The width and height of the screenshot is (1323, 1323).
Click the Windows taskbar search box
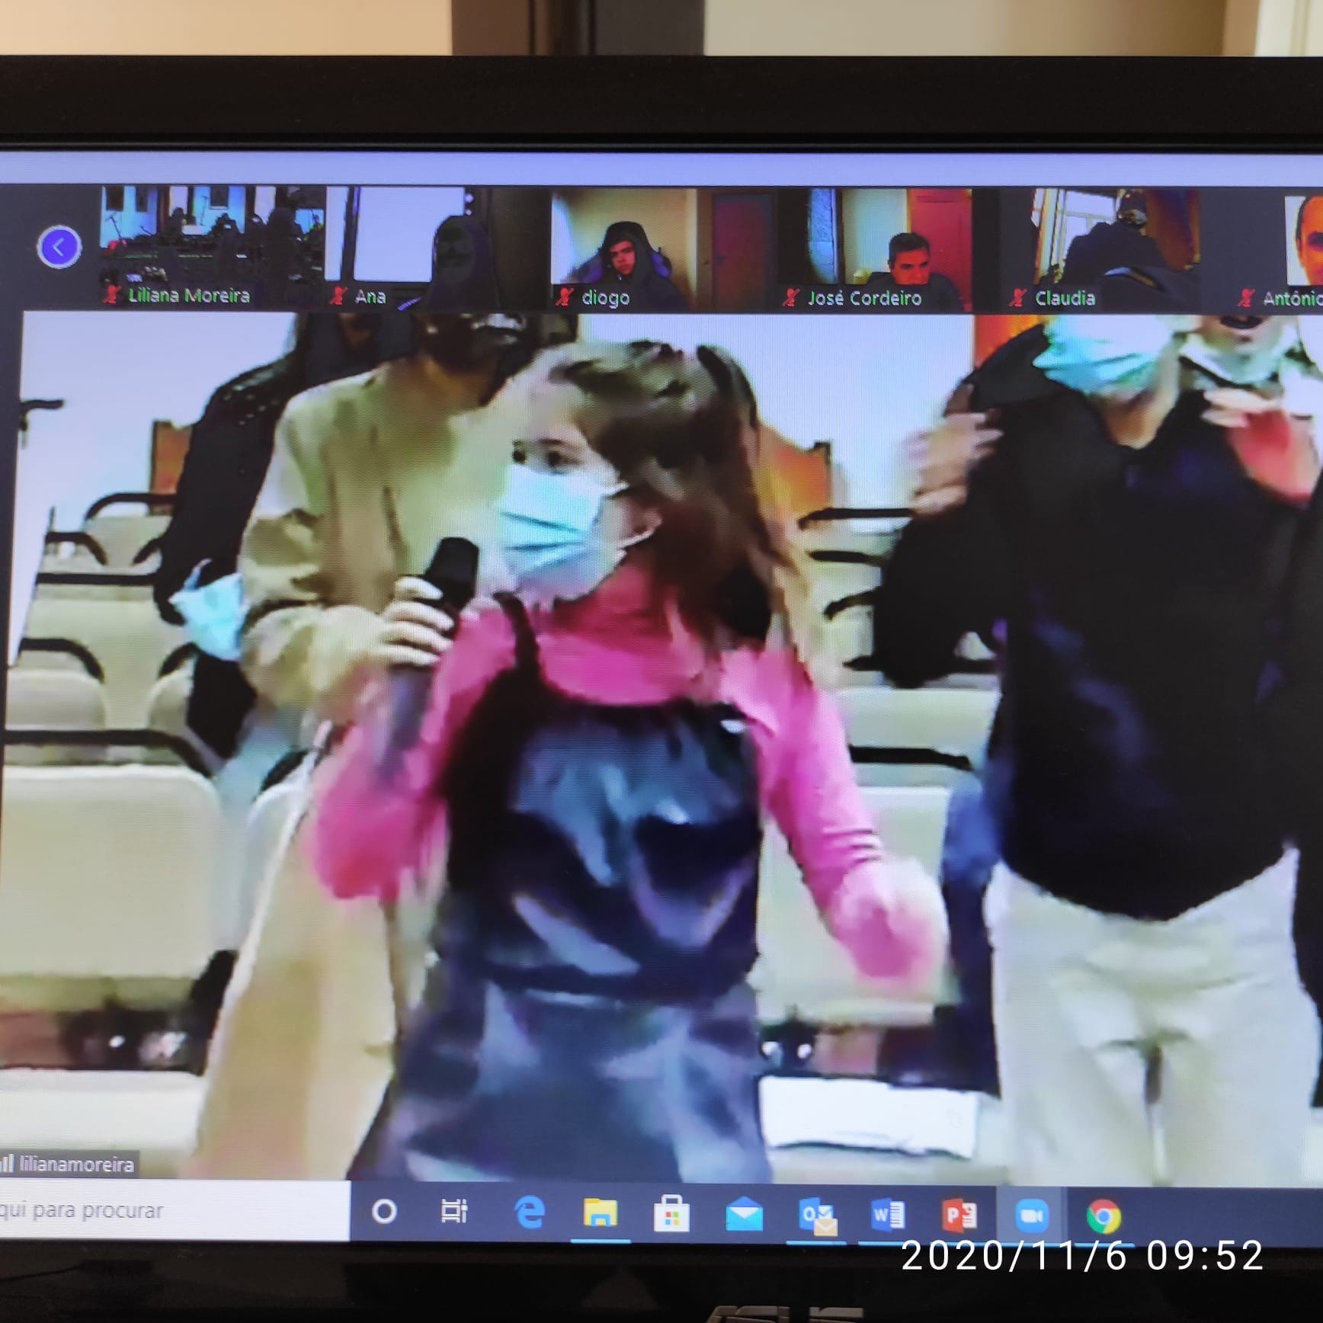tap(174, 1210)
